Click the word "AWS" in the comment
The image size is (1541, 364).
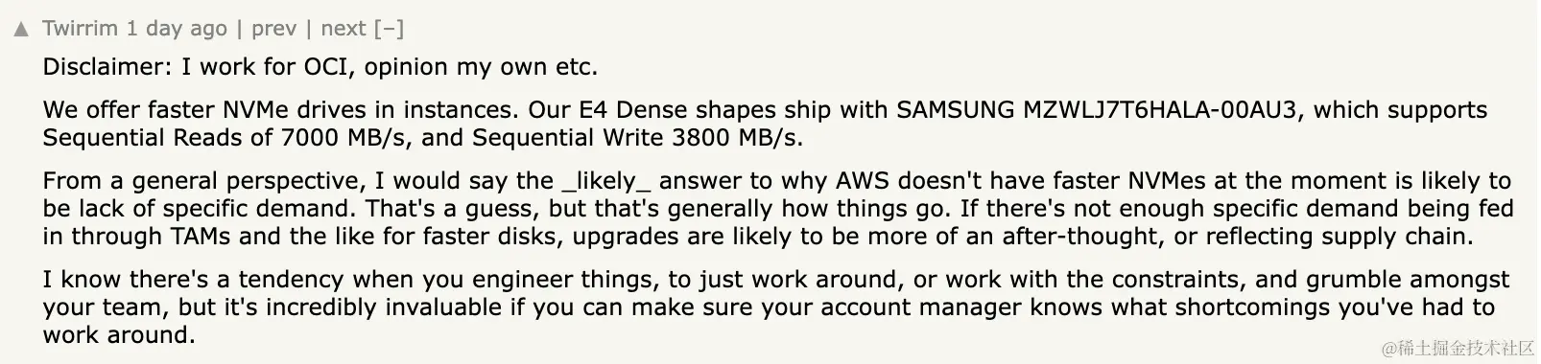863,181
